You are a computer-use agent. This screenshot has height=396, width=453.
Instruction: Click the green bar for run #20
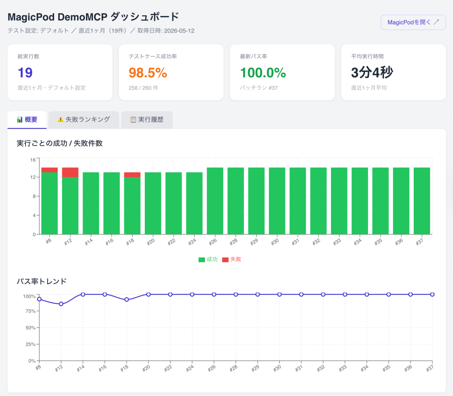pyautogui.click(x=153, y=203)
